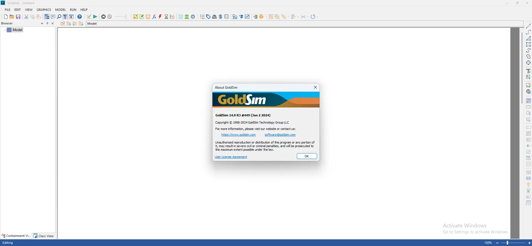Click OK in the About GoldSim dialog

click(x=307, y=156)
